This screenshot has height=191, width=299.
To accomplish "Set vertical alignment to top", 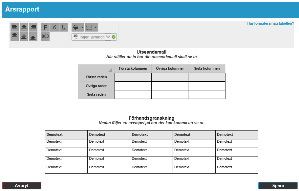I will (x=15, y=36).
